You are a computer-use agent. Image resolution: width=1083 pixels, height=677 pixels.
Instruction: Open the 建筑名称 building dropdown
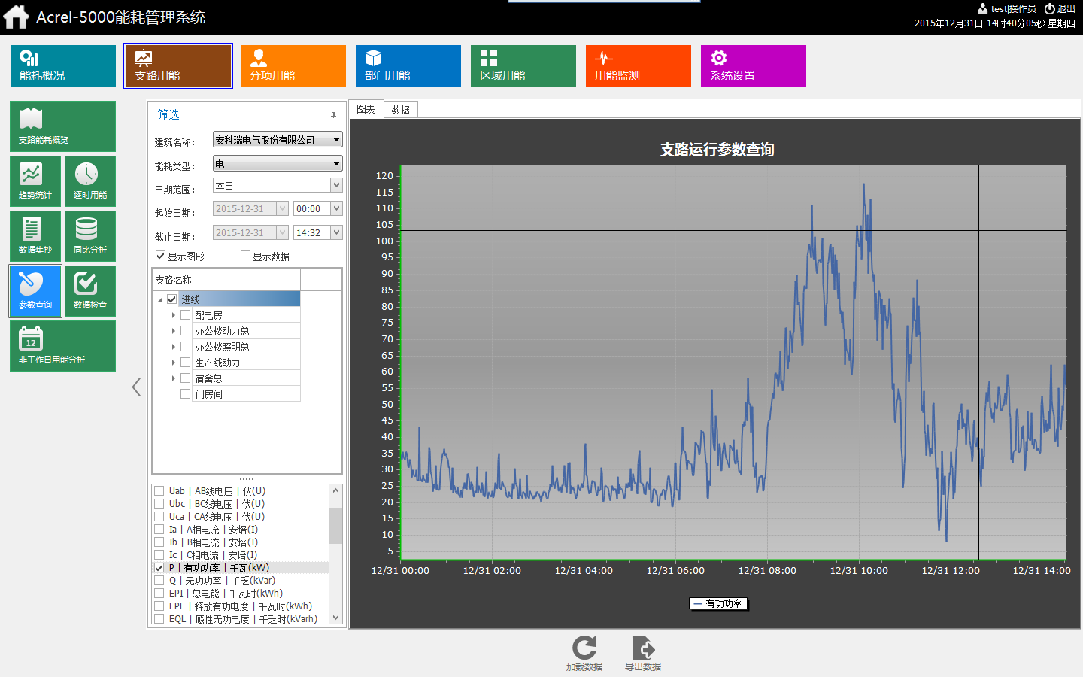click(336, 140)
